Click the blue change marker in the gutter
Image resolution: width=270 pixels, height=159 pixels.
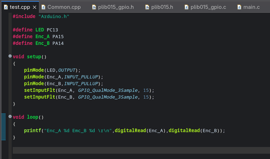click(x=4, y=127)
